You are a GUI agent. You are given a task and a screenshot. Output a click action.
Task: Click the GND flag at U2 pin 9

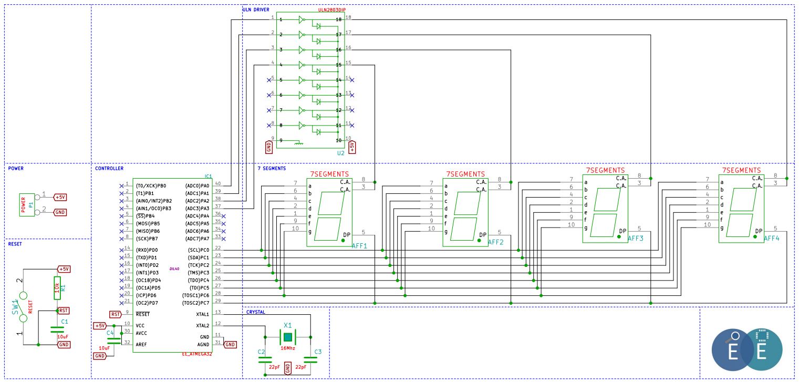268,147
